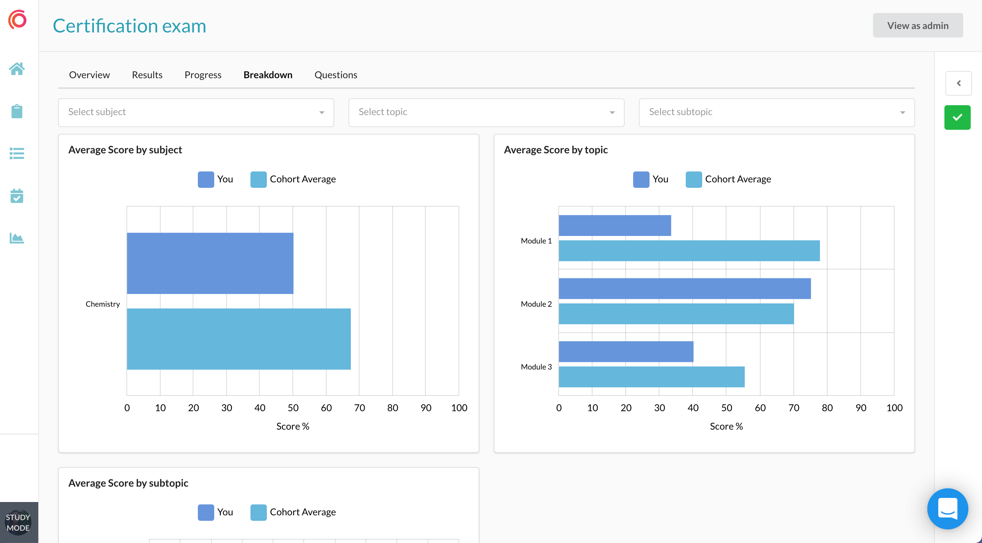
Task: Switch to the Results tab
Action: 147,75
